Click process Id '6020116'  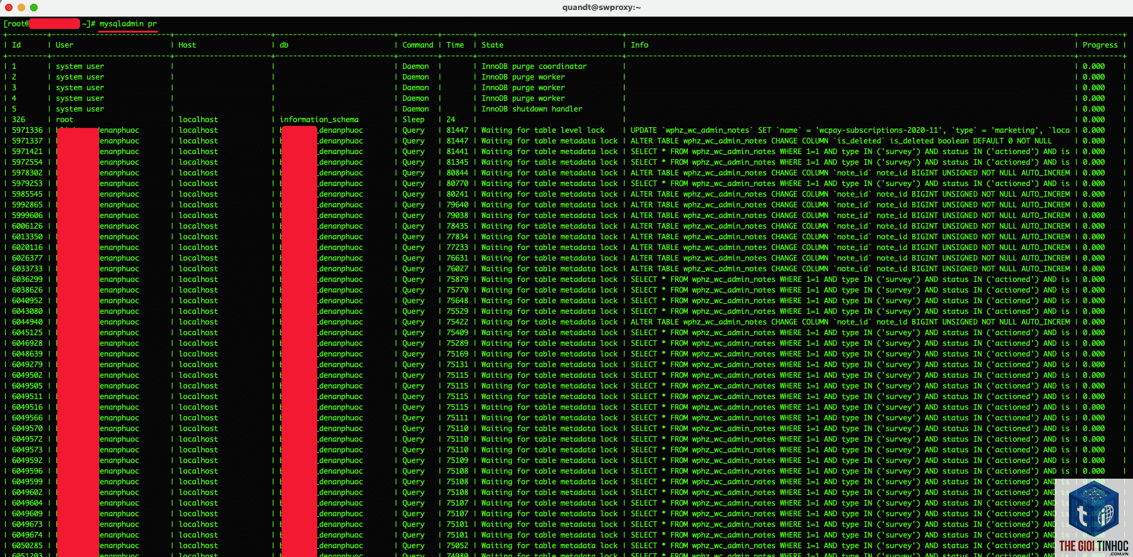(x=27, y=247)
